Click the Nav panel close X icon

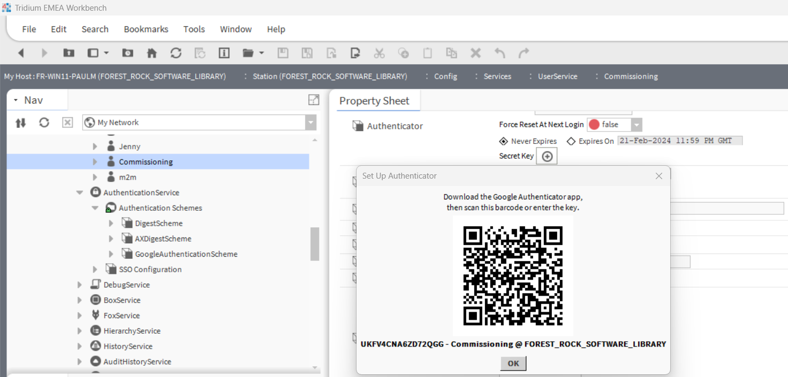click(x=67, y=122)
